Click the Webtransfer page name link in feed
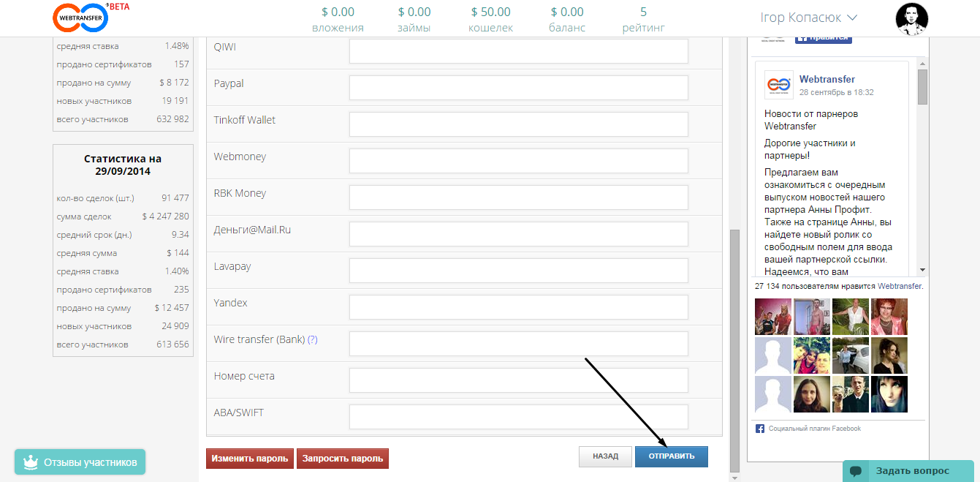Viewport: 980px width, 482px height. (827, 79)
